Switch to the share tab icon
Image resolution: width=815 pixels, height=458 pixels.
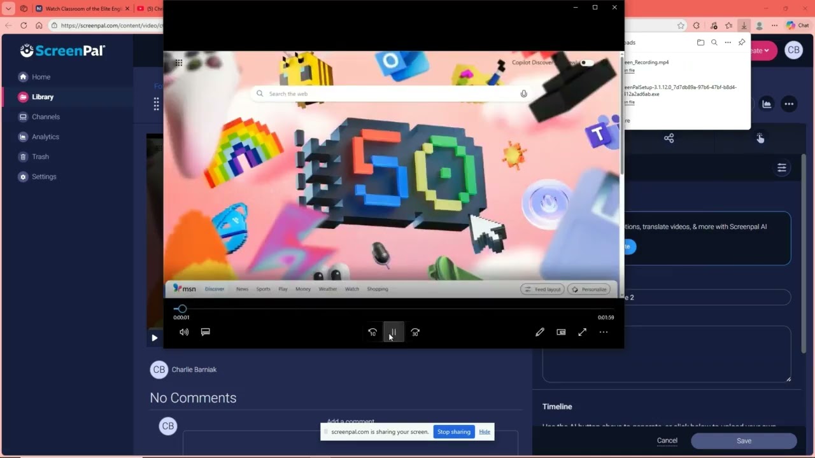(669, 138)
